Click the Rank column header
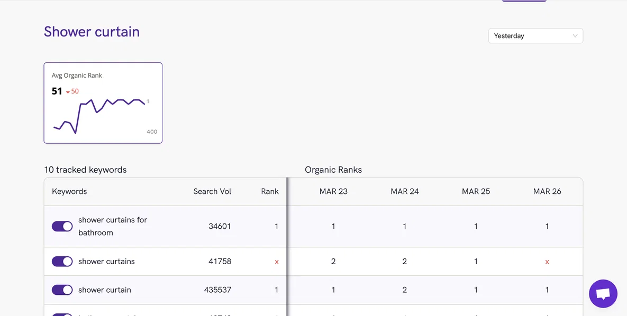The width and height of the screenshot is (627, 316). click(270, 191)
